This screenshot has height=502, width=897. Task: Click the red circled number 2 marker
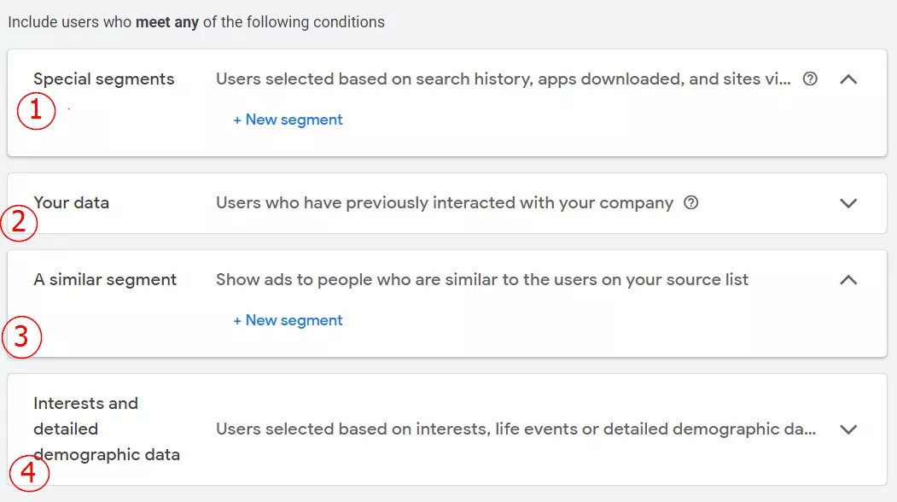pyautogui.click(x=19, y=223)
